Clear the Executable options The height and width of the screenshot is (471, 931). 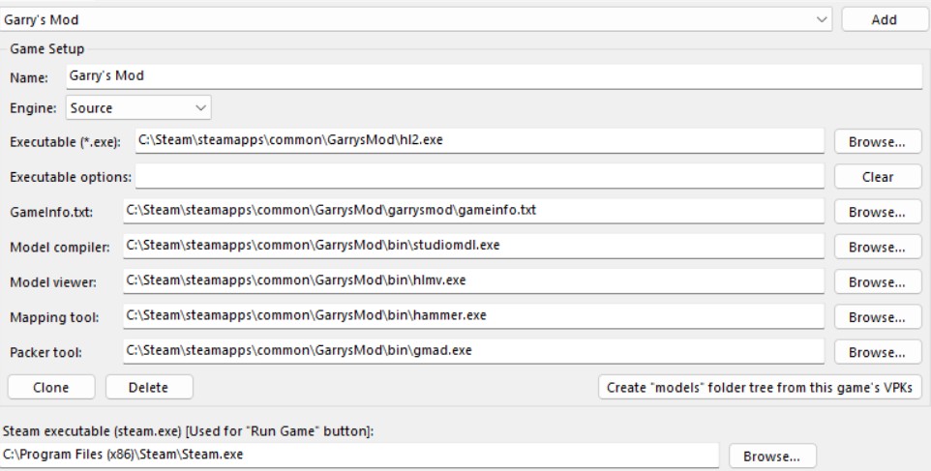878,177
